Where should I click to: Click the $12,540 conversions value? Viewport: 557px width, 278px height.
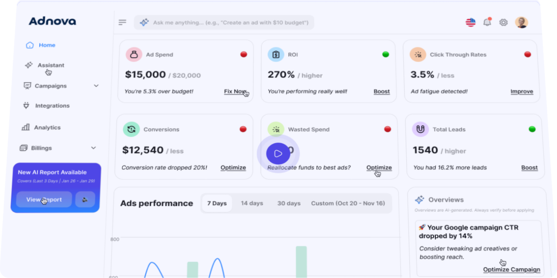(143, 150)
